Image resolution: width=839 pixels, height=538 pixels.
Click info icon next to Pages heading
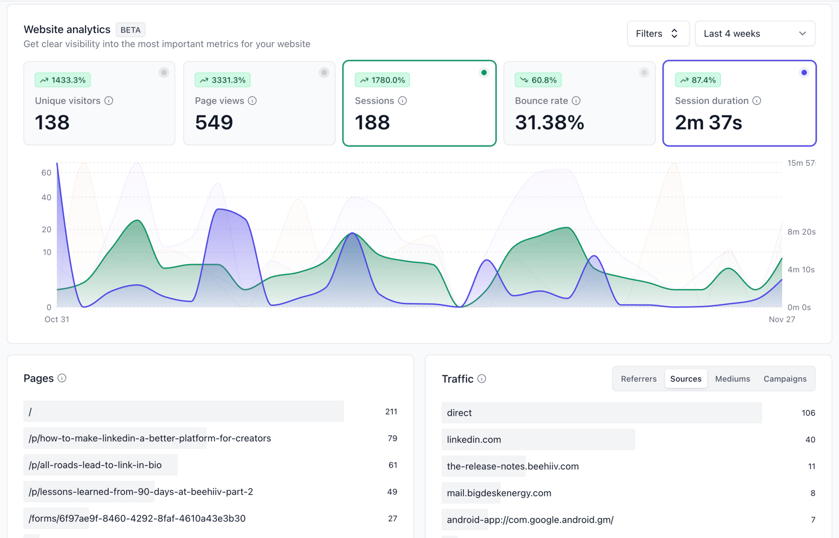[62, 378]
